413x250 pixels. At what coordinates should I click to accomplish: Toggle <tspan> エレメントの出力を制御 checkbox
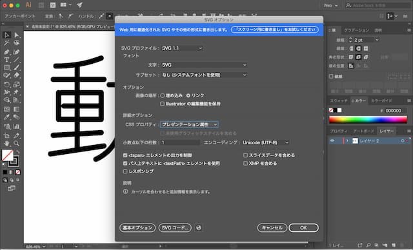125,155
